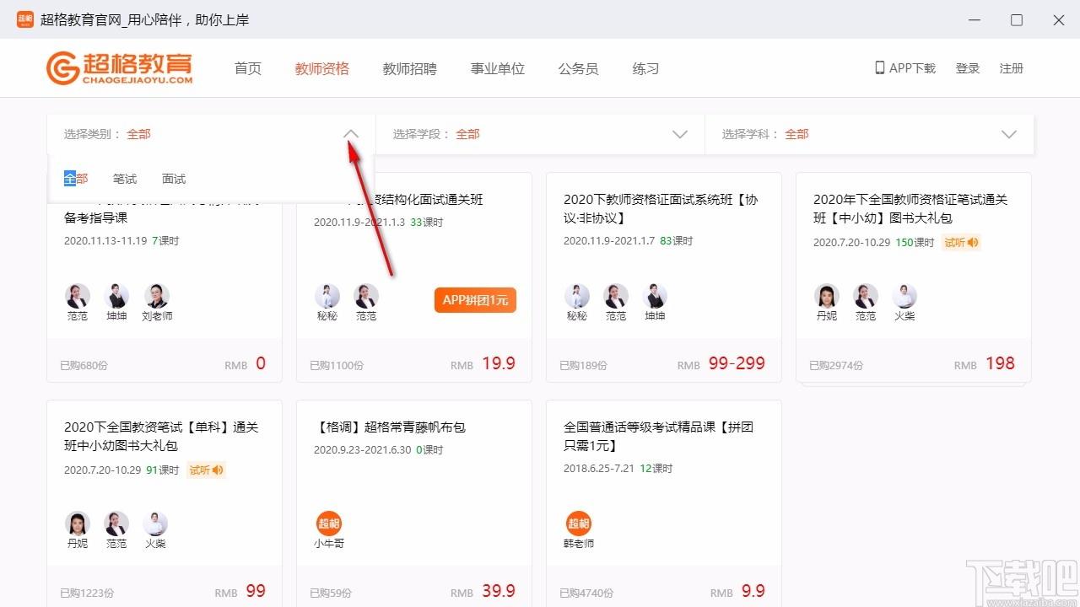
Task: Minimize the 超格教育 window
Action: (x=975, y=20)
